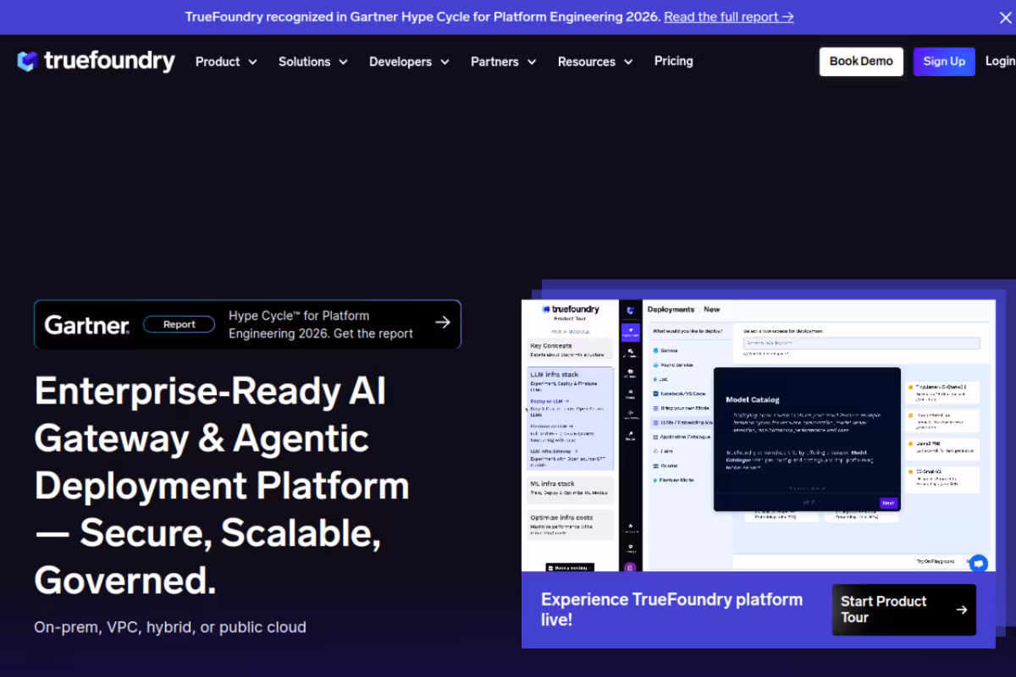Click the Gartner logo in the hero card

(x=86, y=325)
